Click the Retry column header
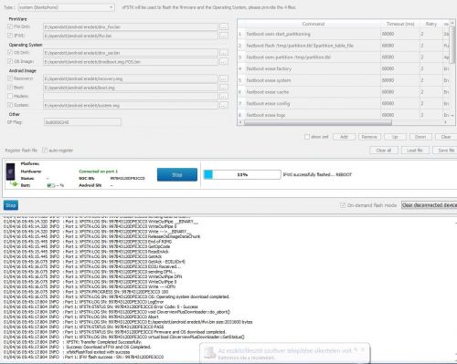 tap(431, 24)
